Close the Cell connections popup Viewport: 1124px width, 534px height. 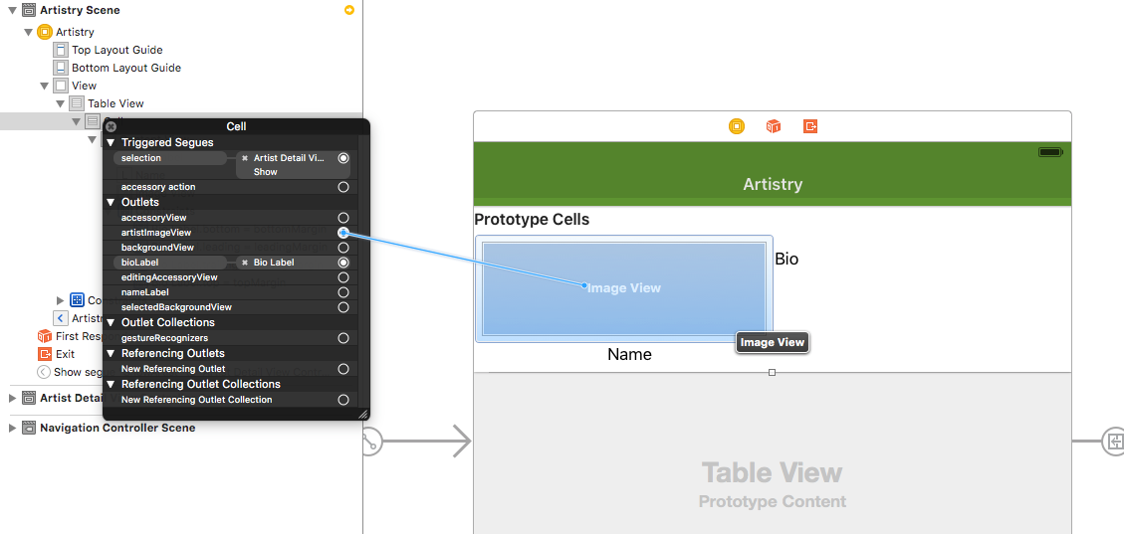coord(112,126)
